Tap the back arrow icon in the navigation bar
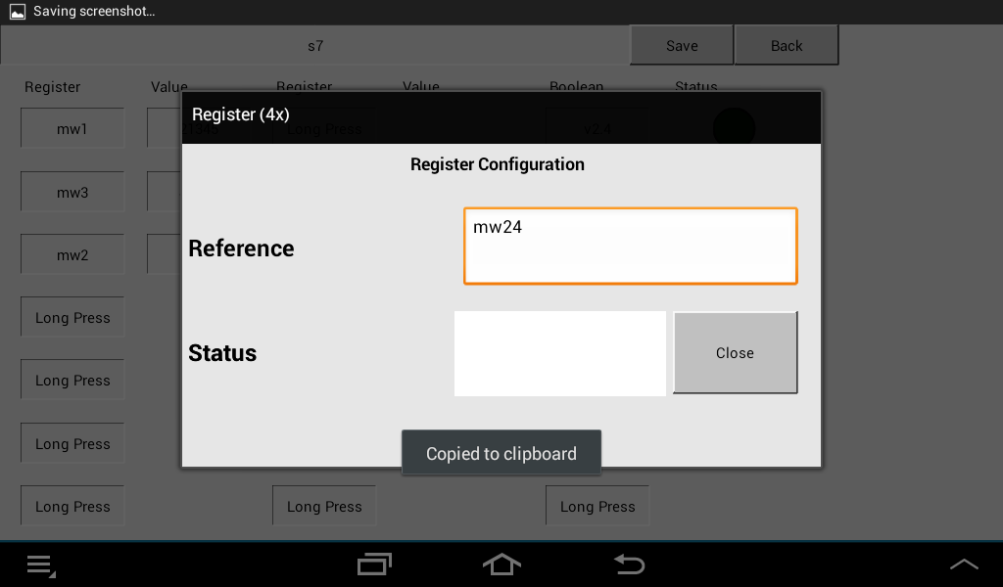The height and width of the screenshot is (587, 1003). tap(630, 564)
